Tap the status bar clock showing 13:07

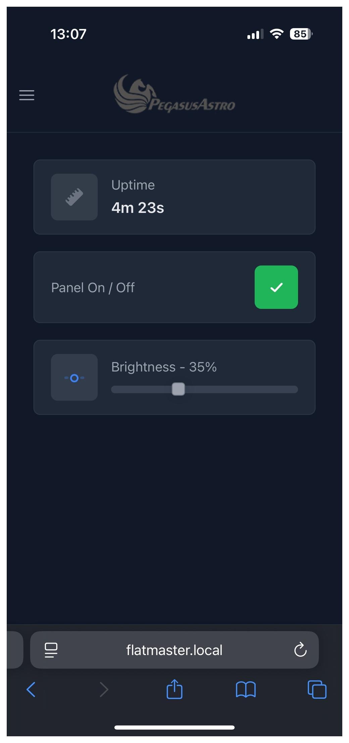(x=68, y=34)
